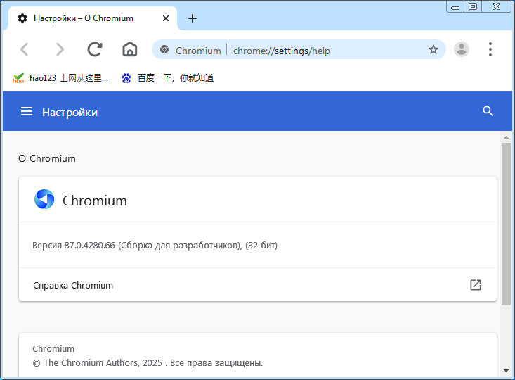Viewport: 515px width, 380px height.
Task: Open the Справка Chromium row
Action: click(x=258, y=285)
